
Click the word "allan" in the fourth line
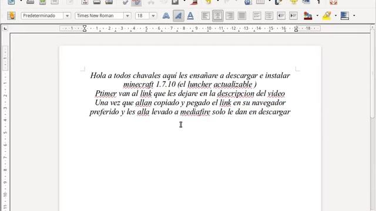143,103
